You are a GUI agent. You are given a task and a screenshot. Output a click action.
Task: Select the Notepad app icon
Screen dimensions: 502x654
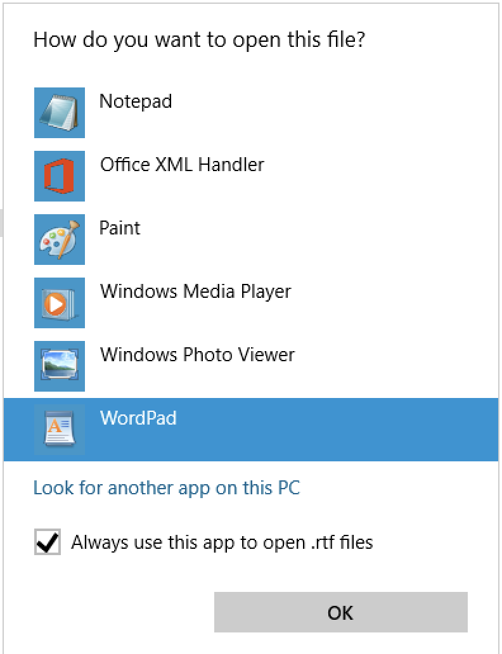point(59,113)
